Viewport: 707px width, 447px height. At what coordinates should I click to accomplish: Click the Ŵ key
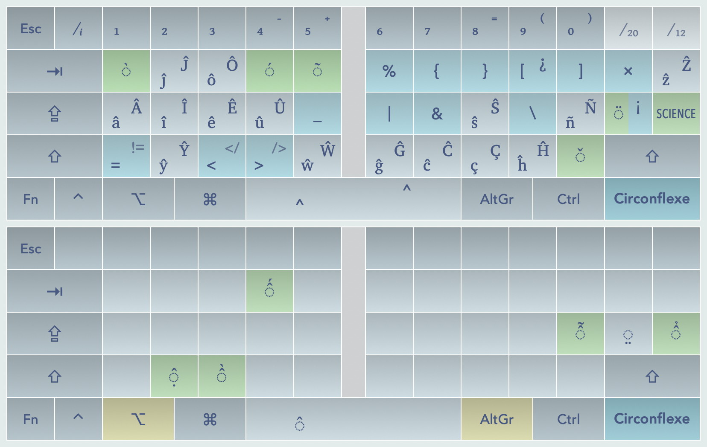317,156
